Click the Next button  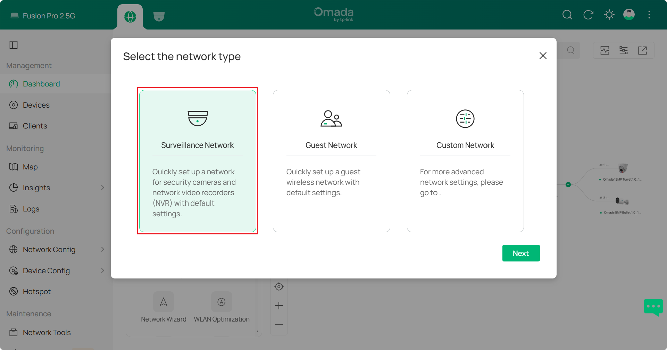pos(521,253)
